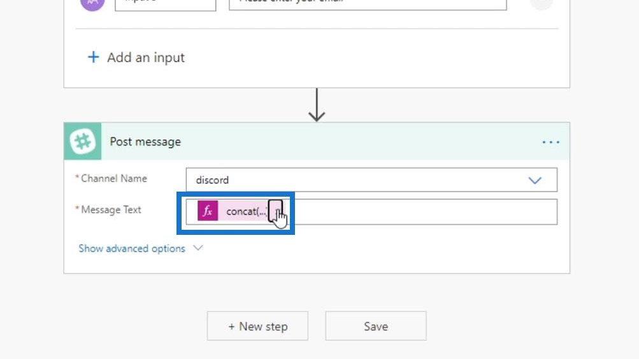639x359 pixels.
Task: Click the down arrow connector between steps
Action: 317,105
